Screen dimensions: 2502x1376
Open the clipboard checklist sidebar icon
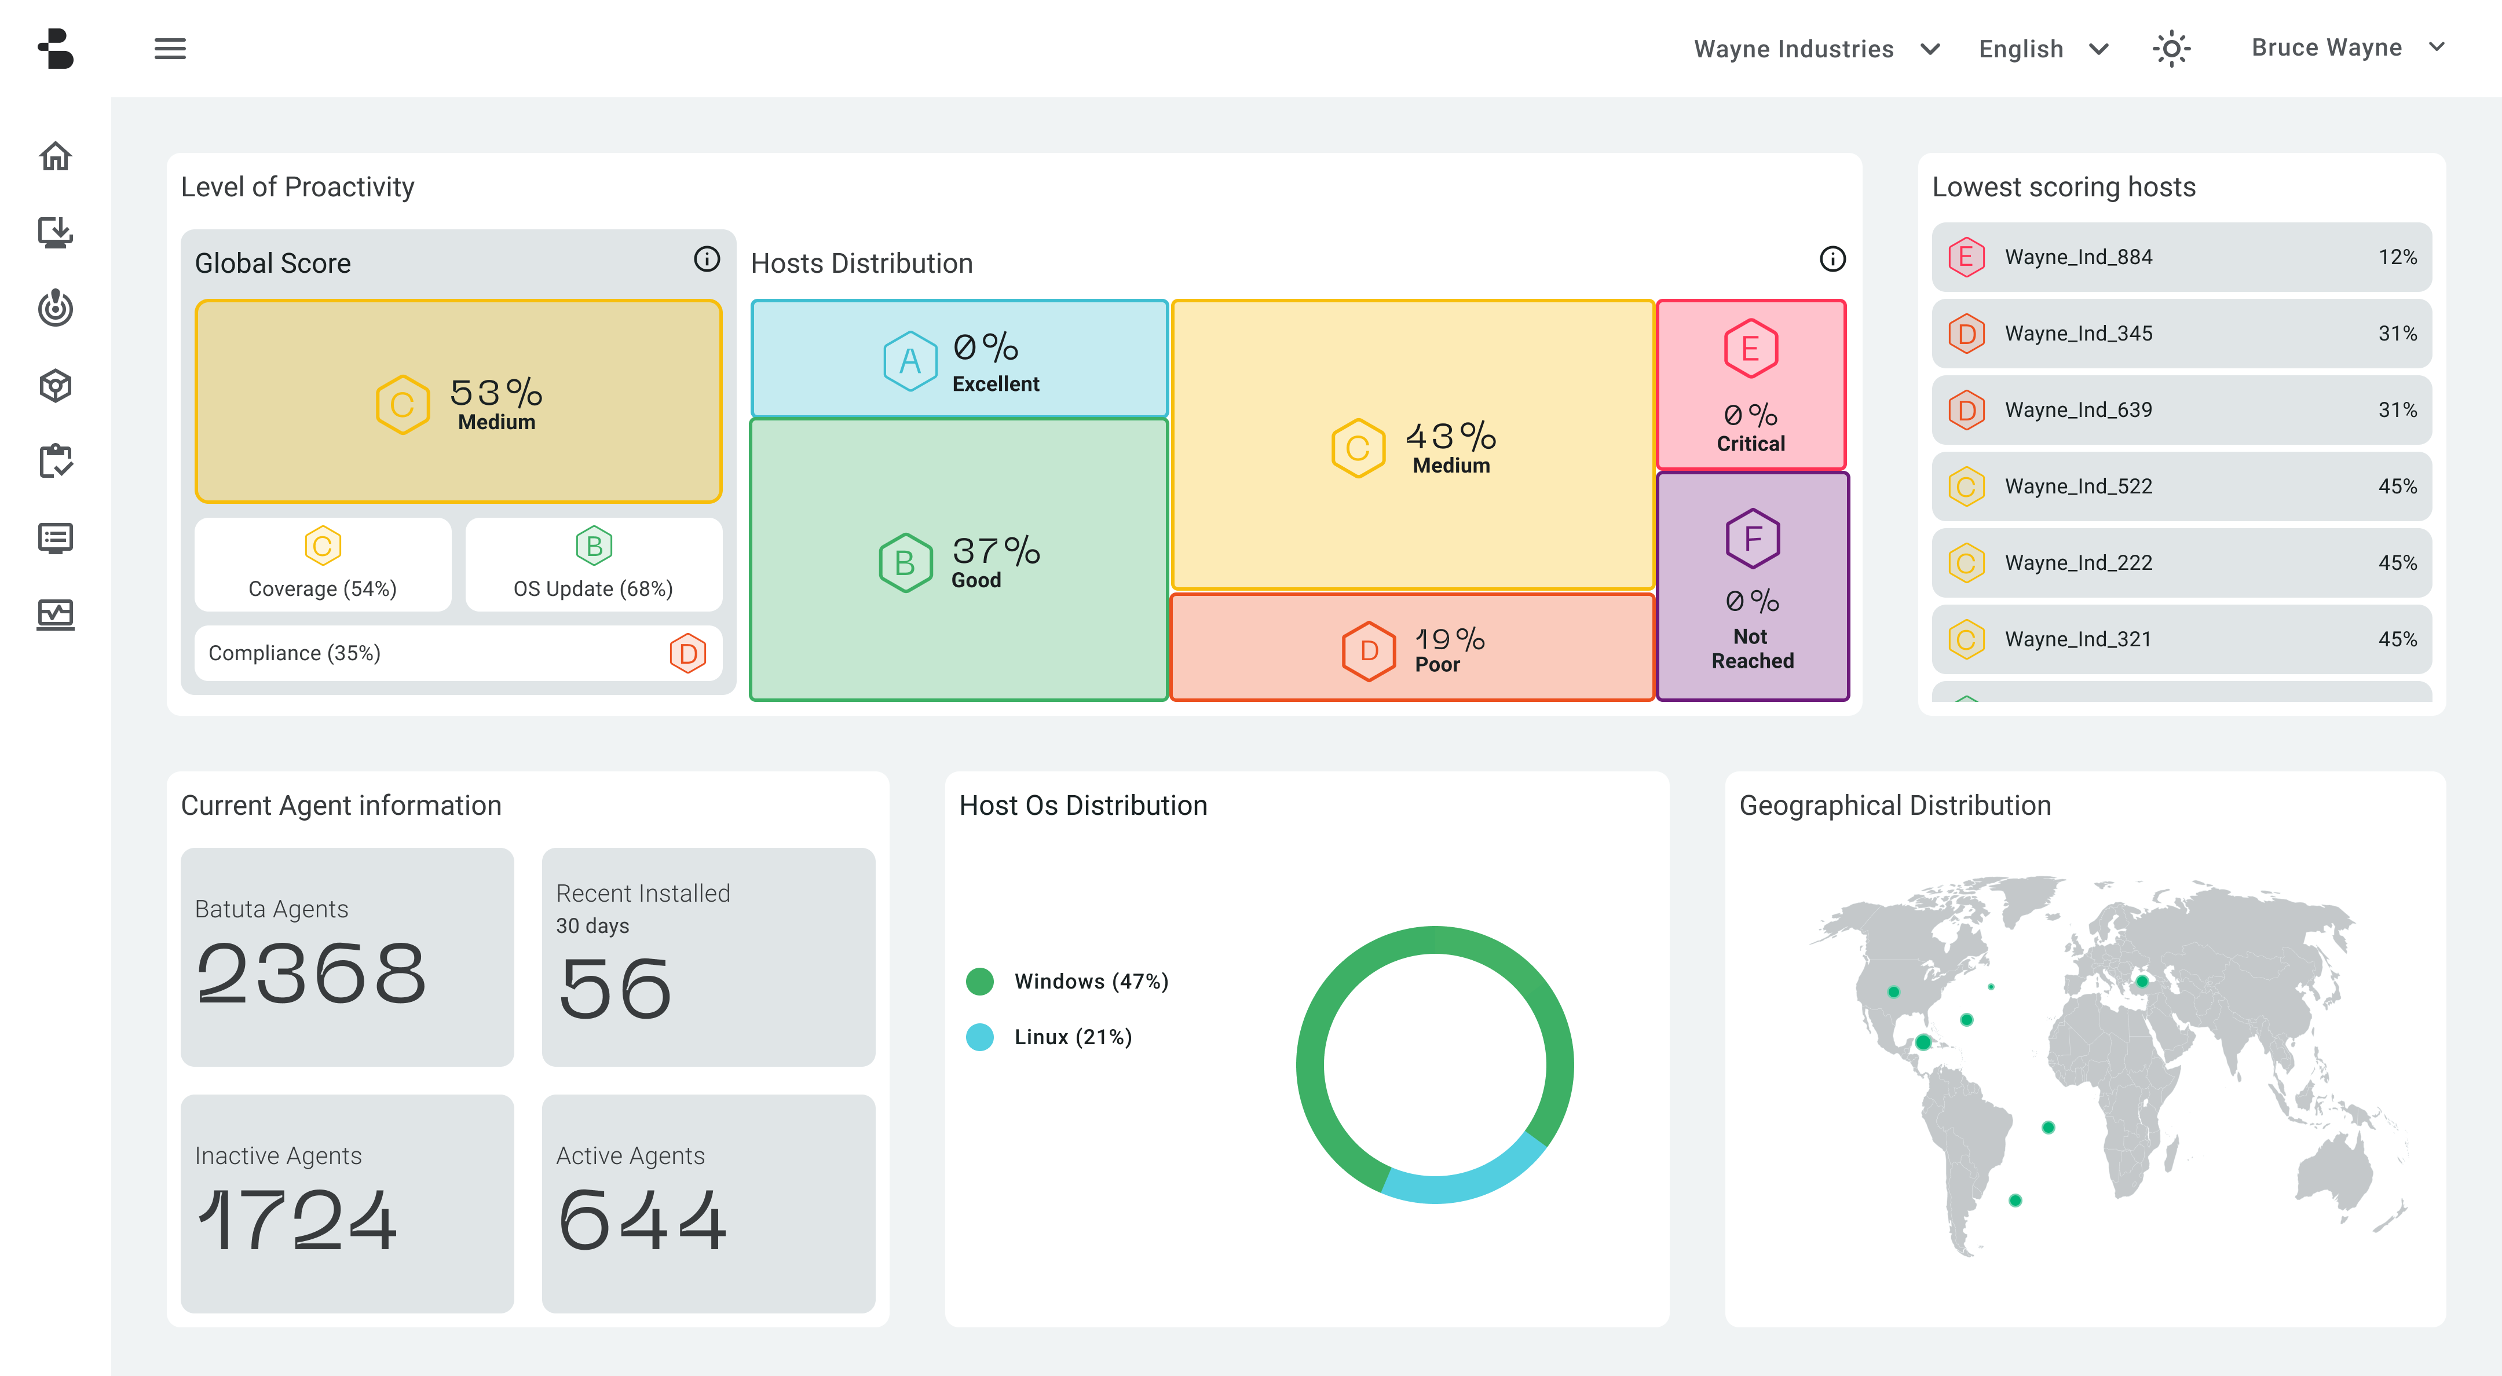[x=56, y=461]
